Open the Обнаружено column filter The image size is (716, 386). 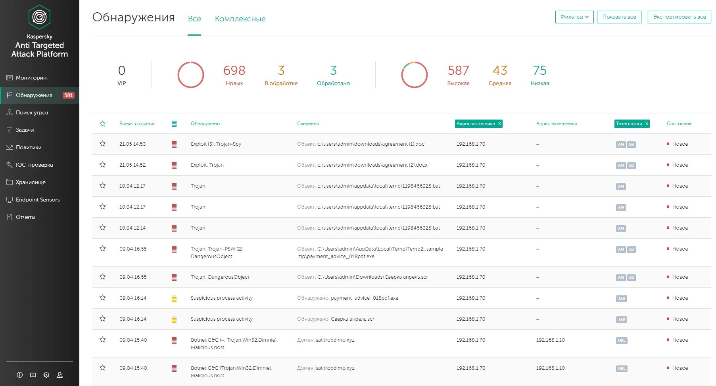205,124
